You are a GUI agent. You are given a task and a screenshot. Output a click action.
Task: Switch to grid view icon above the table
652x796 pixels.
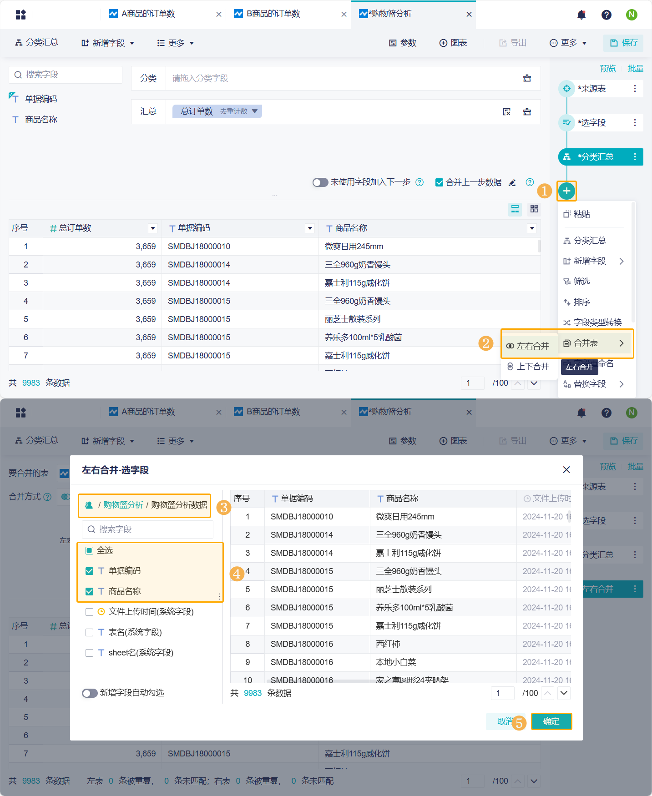pyautogui.click(x=534, y=209)
